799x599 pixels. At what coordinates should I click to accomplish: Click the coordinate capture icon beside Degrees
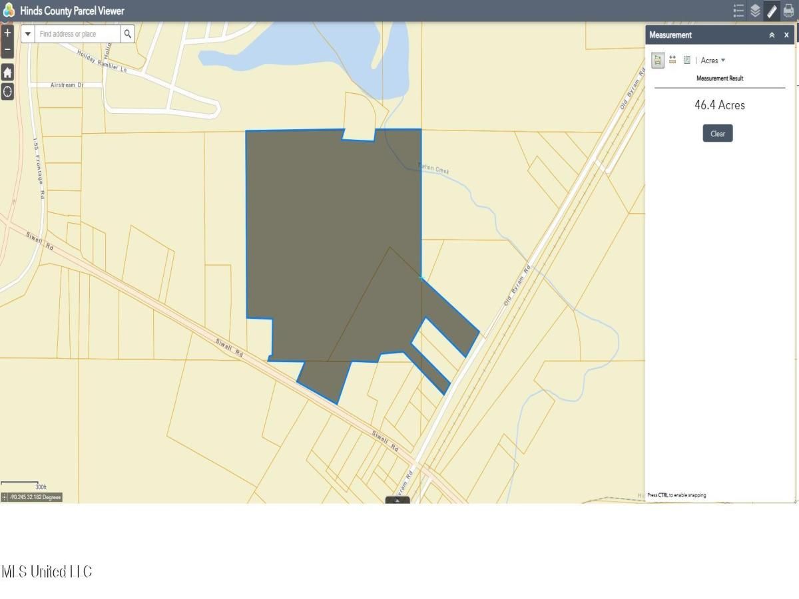5,497
